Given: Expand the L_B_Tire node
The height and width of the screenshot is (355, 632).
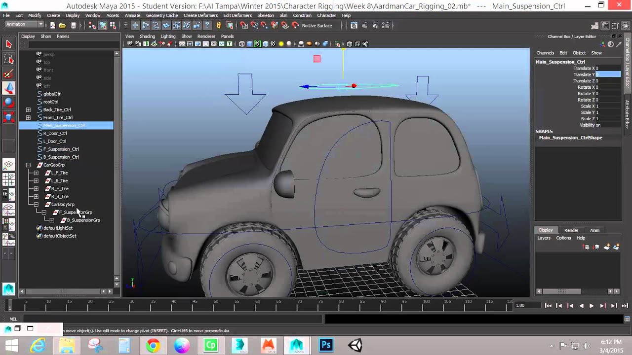Looking at the screenshot, I should pos(36,180).
